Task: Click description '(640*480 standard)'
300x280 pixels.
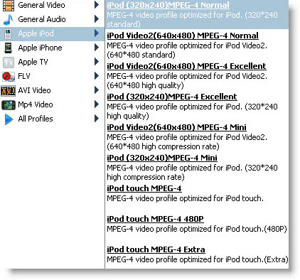Action: pos(141,55)
